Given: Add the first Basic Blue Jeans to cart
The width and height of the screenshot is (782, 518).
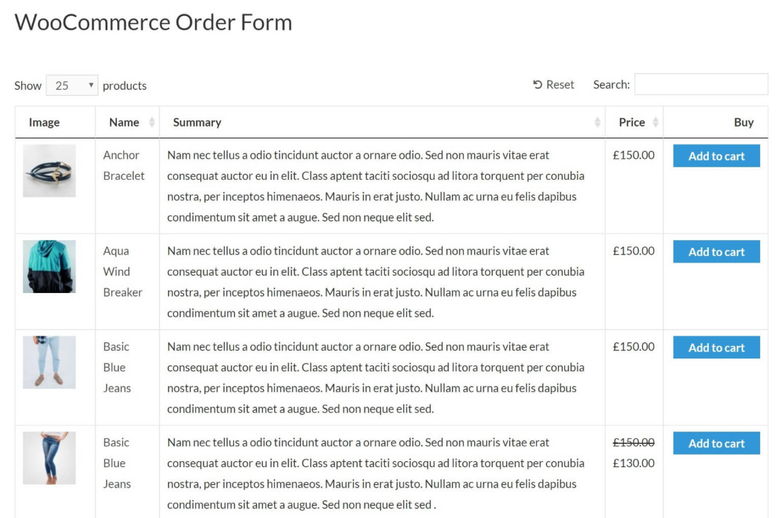Looking at the screenshot, I should click(x=716, y=347).
